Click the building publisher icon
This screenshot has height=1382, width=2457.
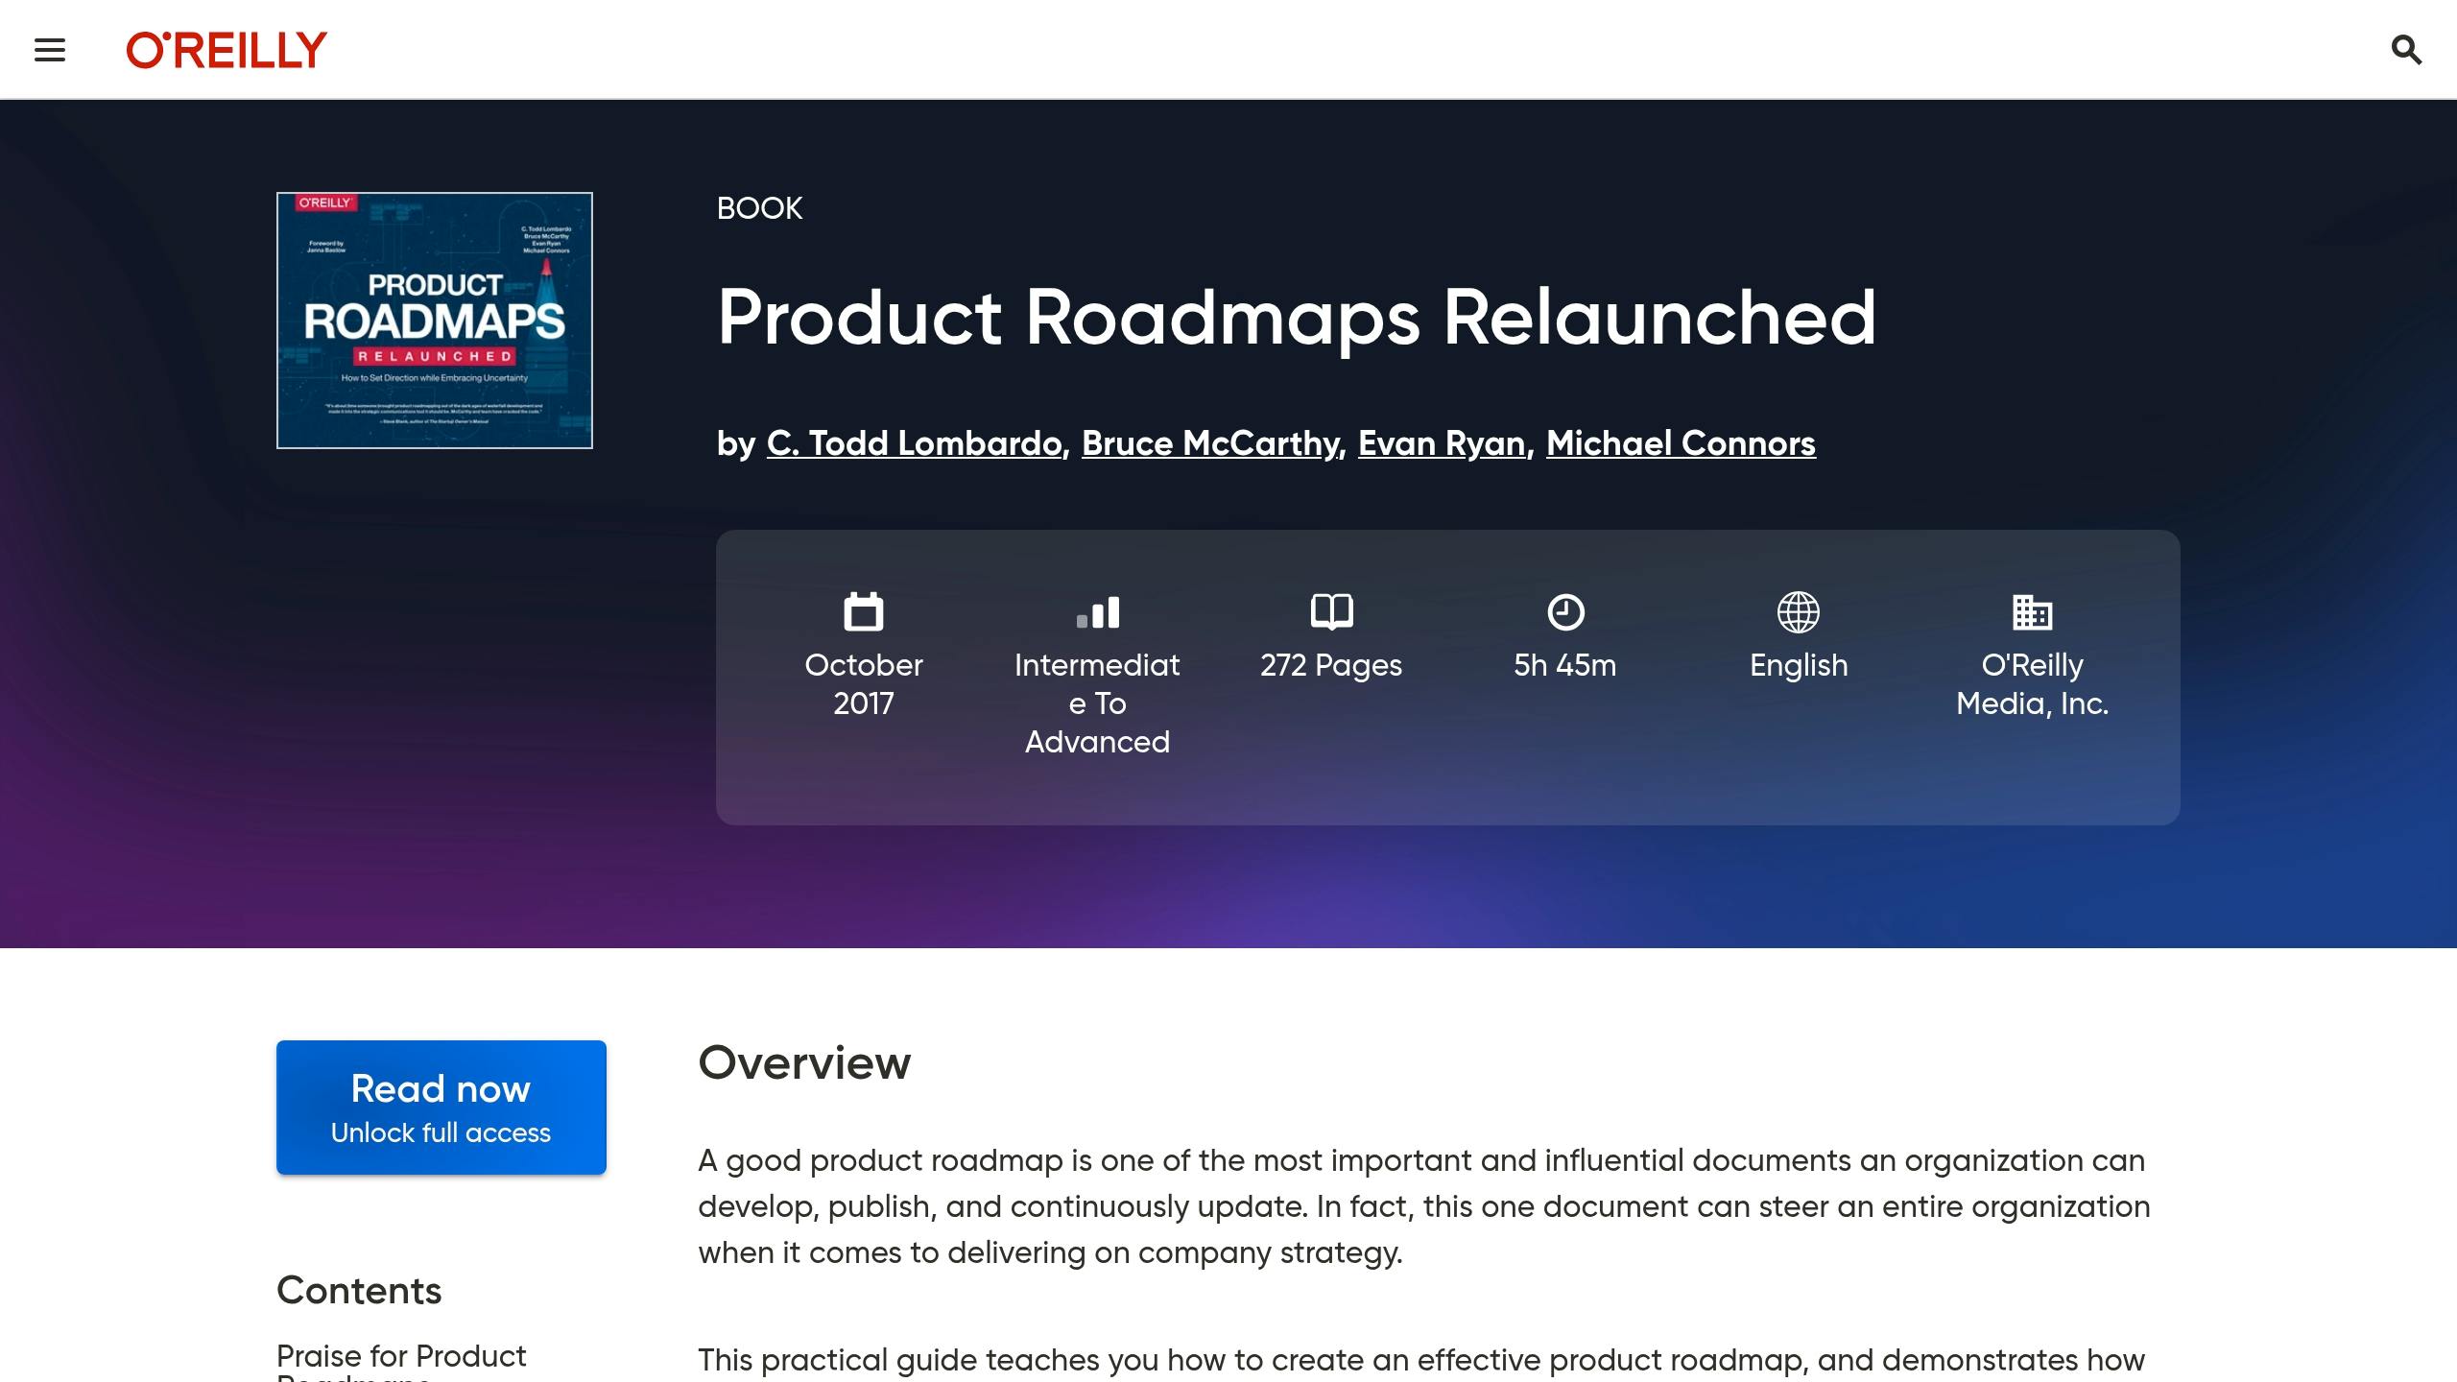click(x=2032, y=612)
